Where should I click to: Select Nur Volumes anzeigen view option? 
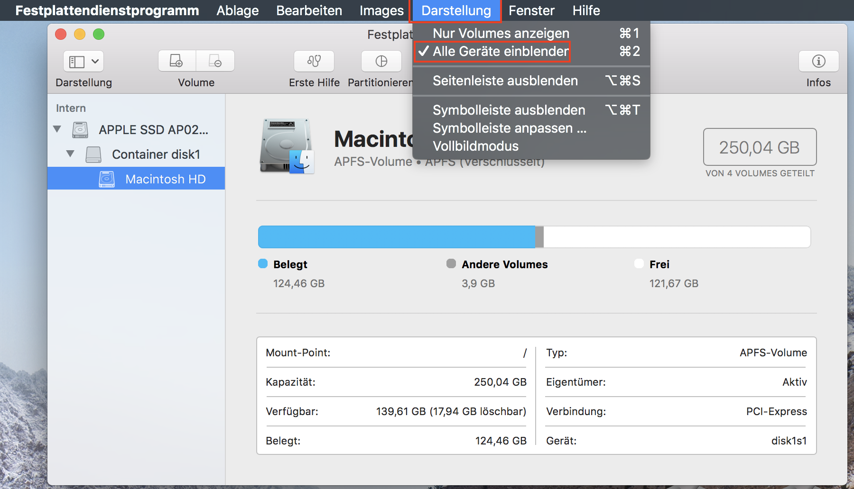[x=501, y=33]
